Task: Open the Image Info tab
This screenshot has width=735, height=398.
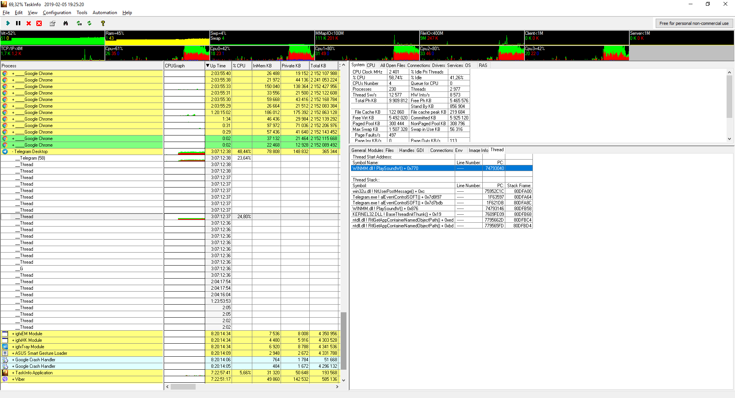Action: click(479, 150)
